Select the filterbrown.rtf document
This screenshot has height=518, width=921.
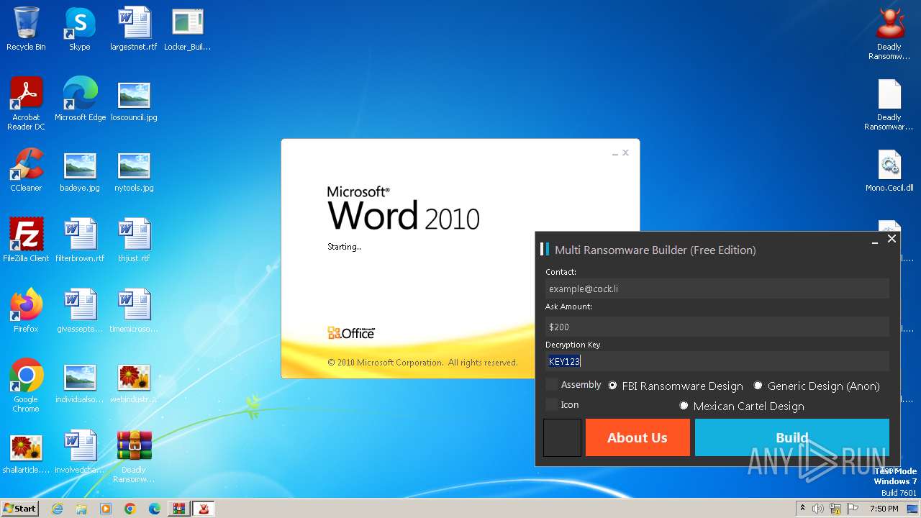(80, 240)
